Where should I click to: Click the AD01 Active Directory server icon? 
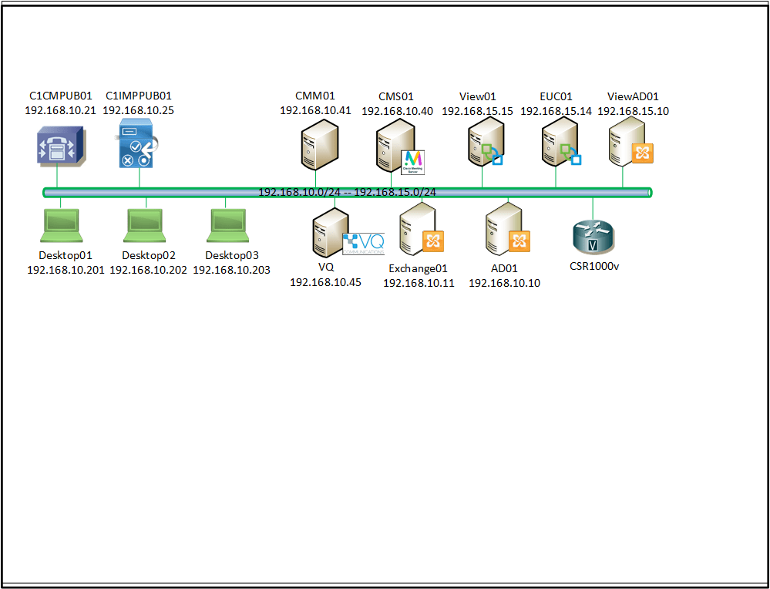pos(501,230)
